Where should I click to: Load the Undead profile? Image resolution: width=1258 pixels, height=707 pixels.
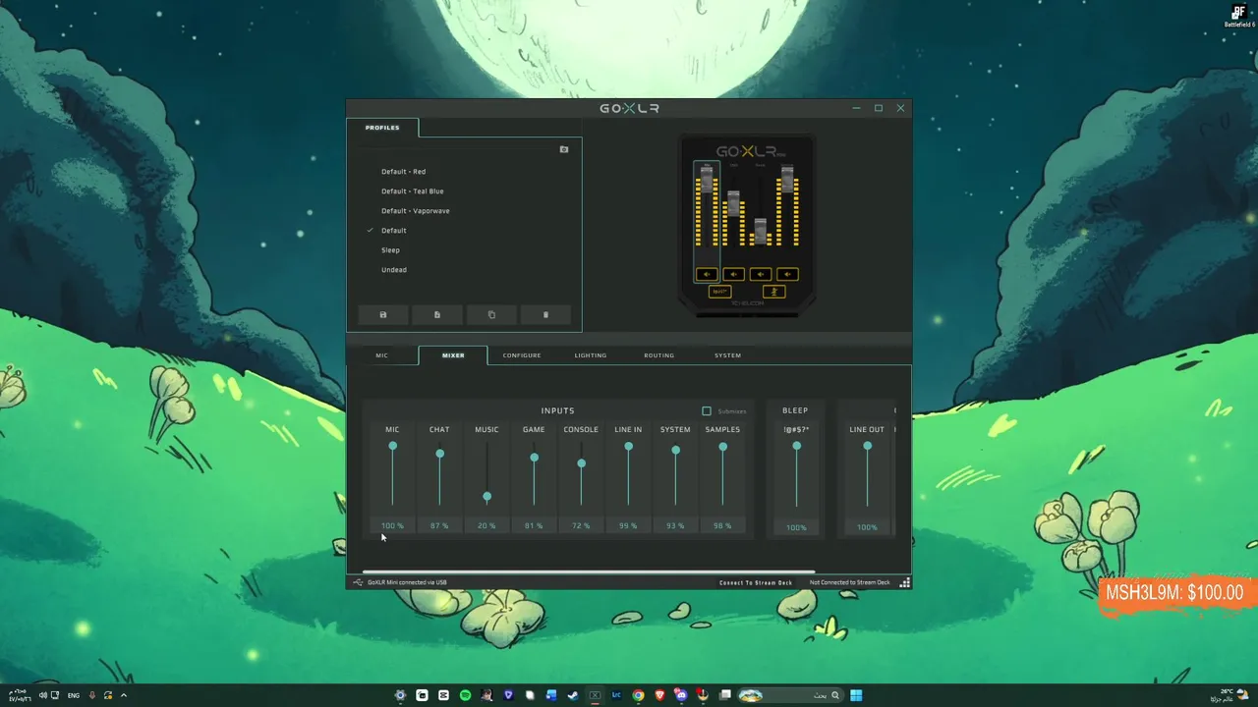pos(394,270)
